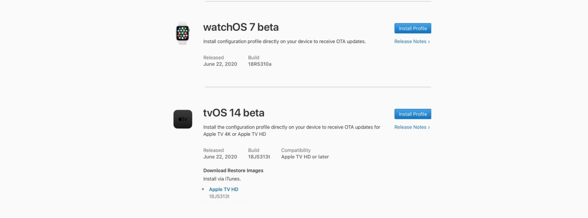Install Profile for tvOS 14 beta
Screen dimensions: 588x218
point(413,114)
